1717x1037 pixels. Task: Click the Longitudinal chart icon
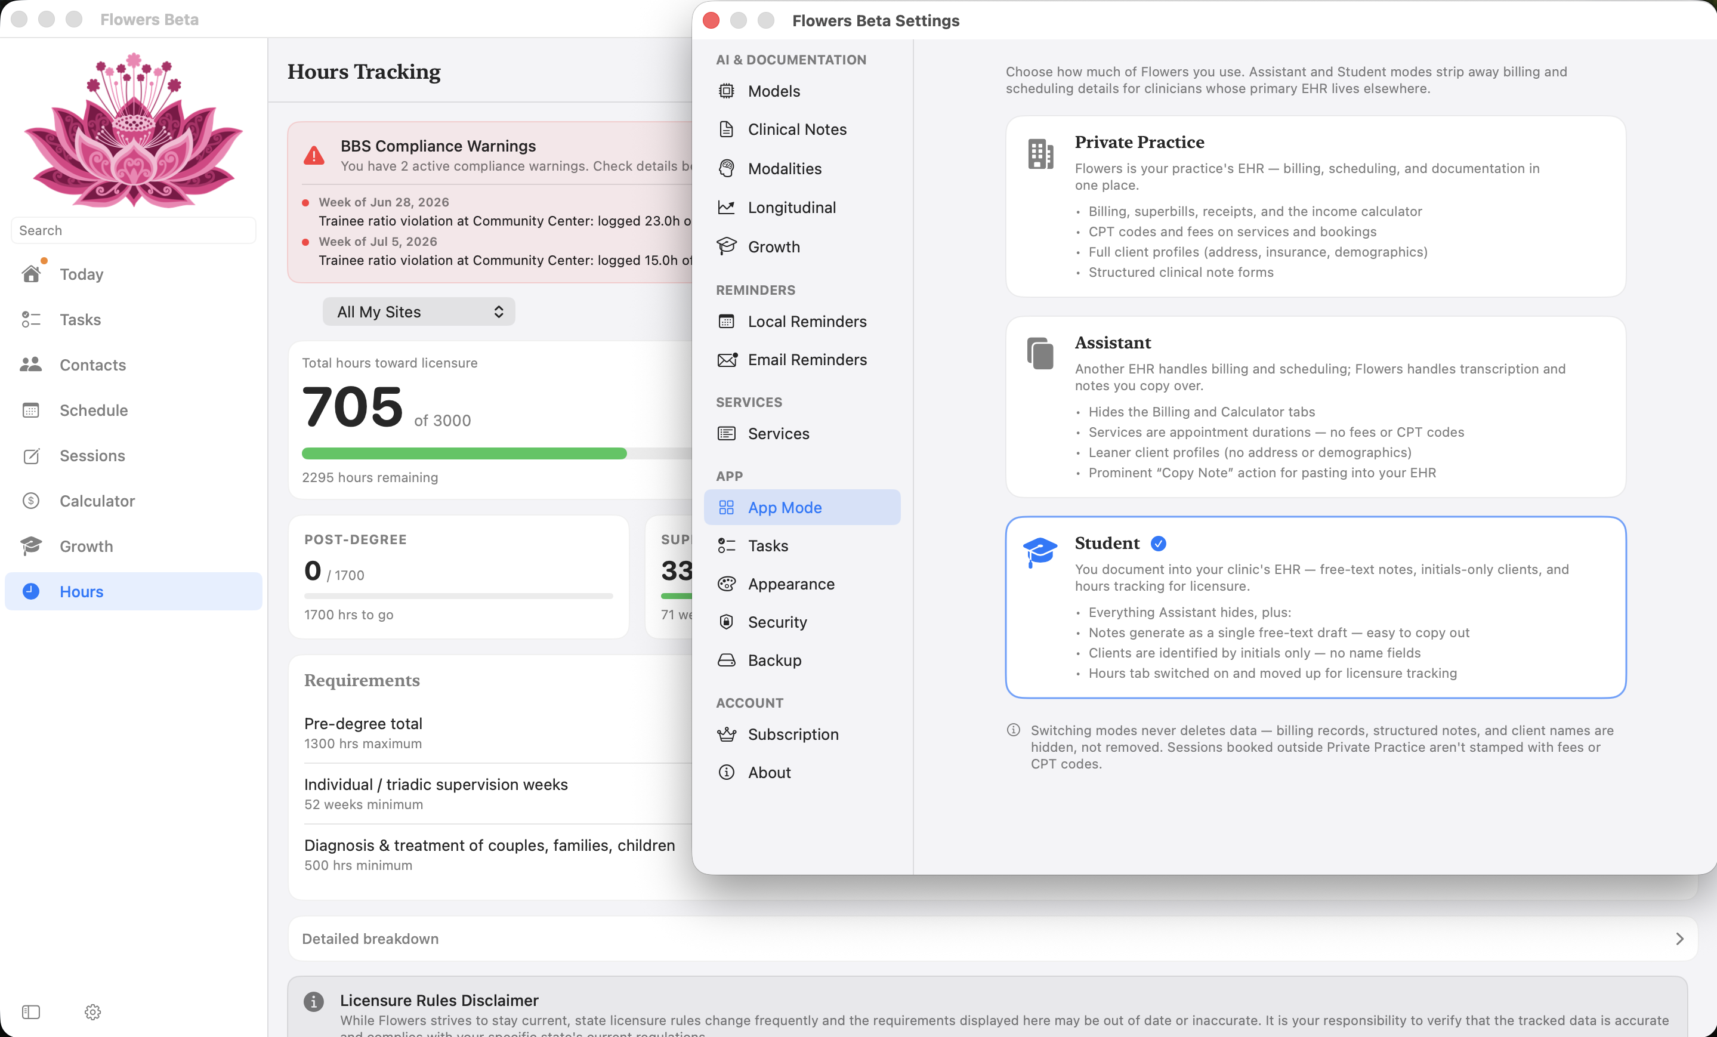tap(726, 207)
